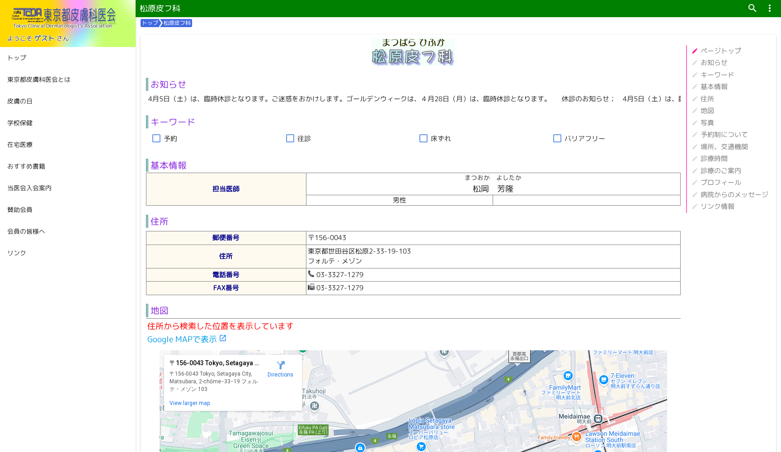781x452 pixels.
Task: Click pencil icon beside 病院からのメッセージ
Action: (695, 194)
